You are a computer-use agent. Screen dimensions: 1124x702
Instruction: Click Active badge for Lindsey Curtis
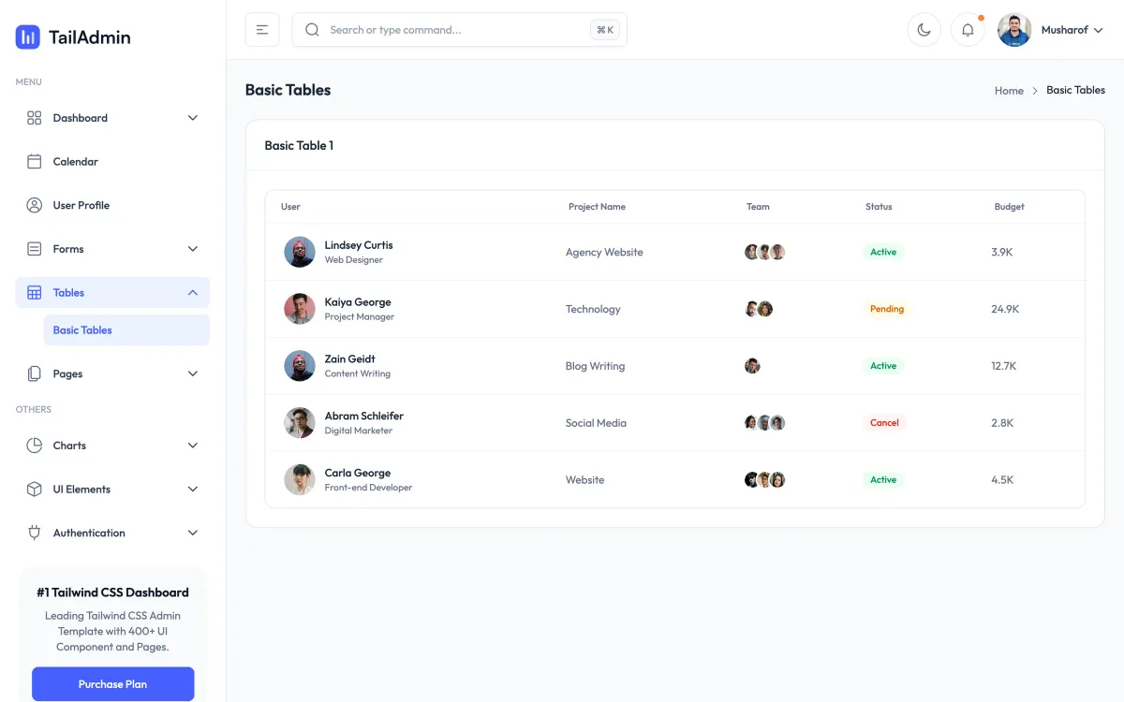(883, 252)
